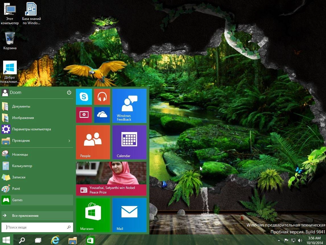Open Games from Start menu
This screenshot has height=245, width=326.
[37, 200]
